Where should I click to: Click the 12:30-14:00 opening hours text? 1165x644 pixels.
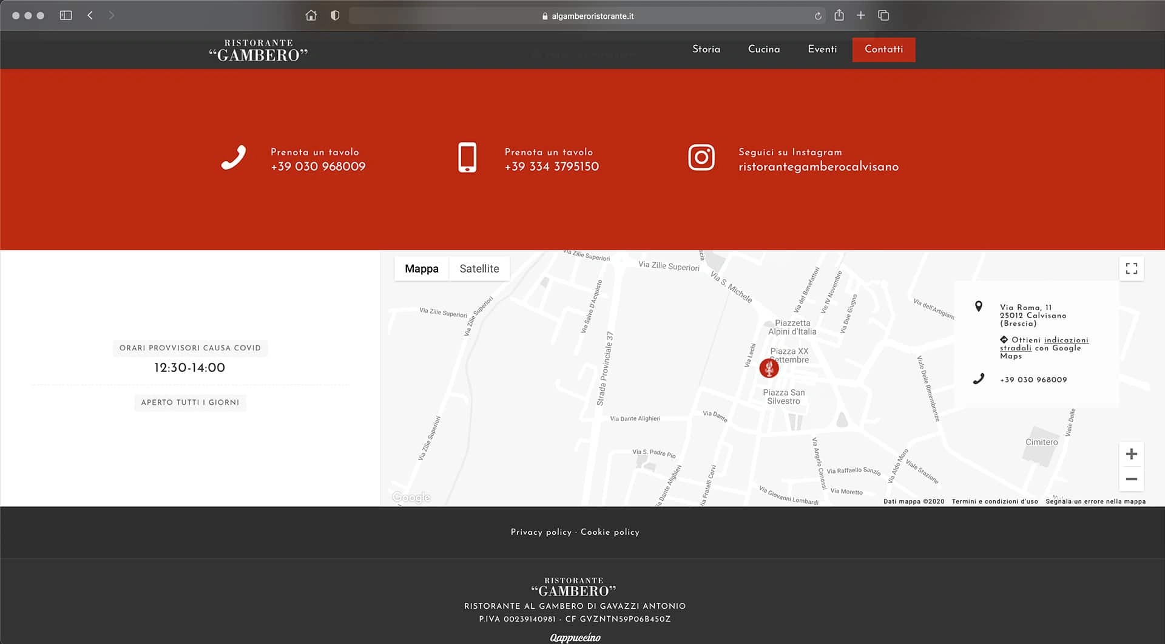pos(189,367)
